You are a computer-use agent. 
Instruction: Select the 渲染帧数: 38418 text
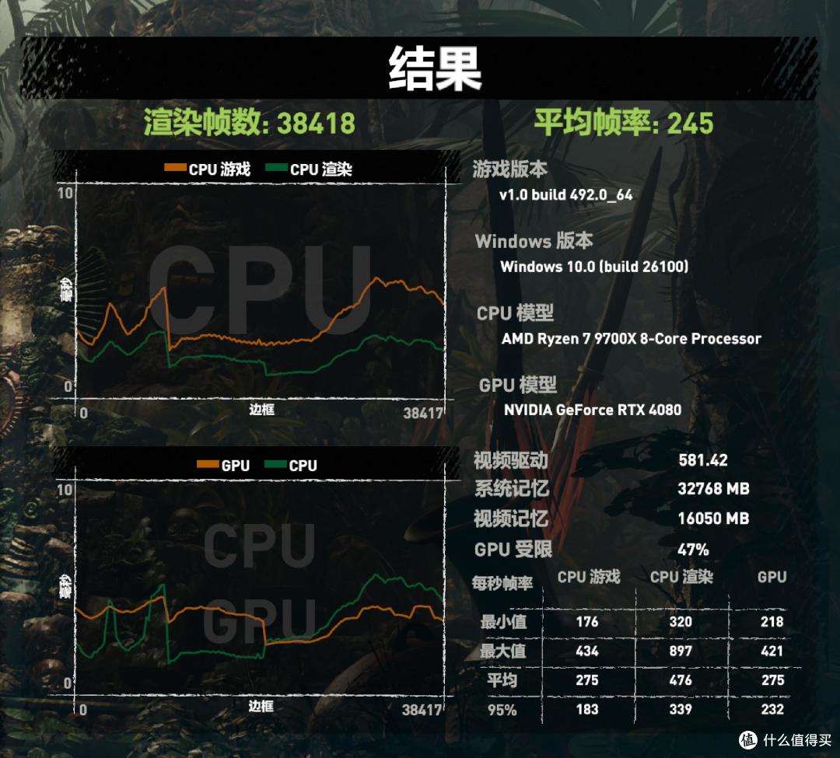coord(249,123)
